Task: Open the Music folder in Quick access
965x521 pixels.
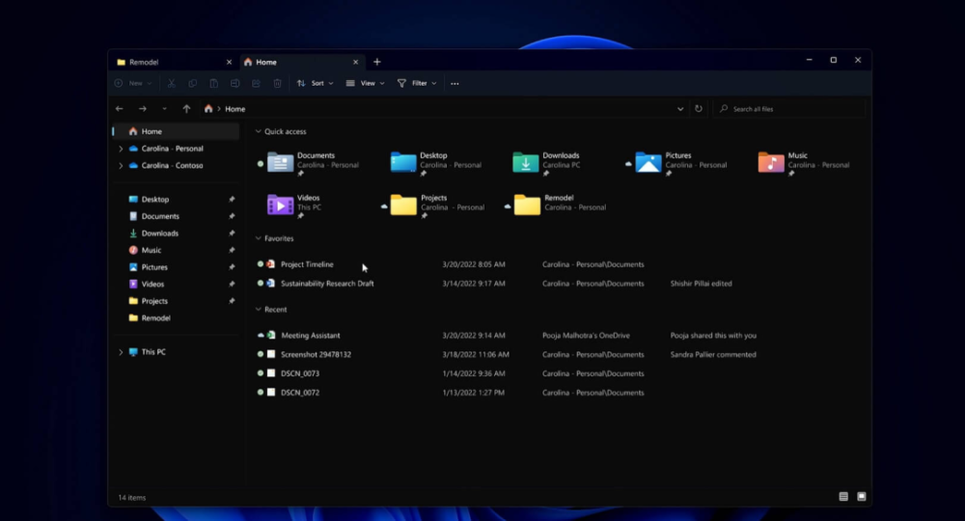Action: click(772, 162)
